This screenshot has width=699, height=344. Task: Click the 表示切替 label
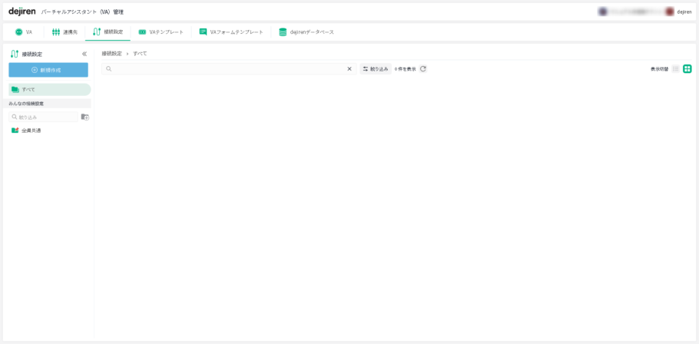pos(659,69)
